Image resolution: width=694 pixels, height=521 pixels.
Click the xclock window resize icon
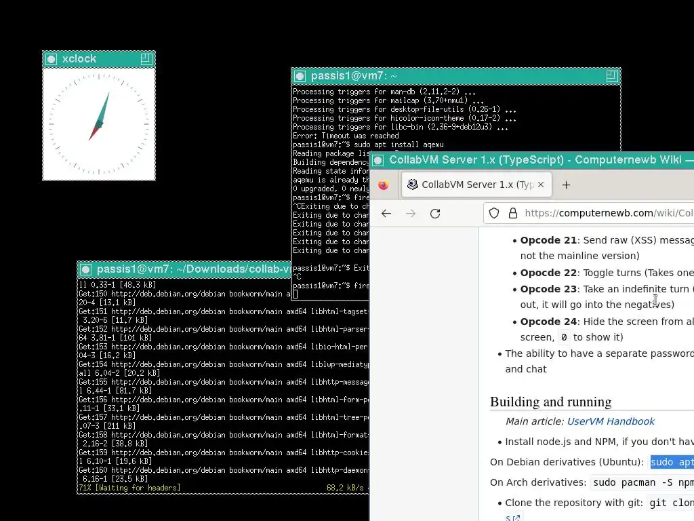tap(146, 59)
